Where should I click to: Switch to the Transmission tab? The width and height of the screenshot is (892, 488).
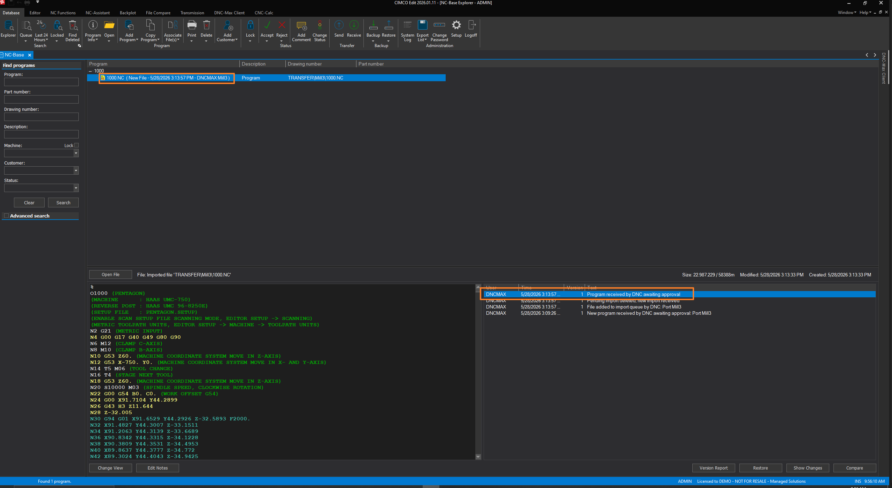[192, 13]
